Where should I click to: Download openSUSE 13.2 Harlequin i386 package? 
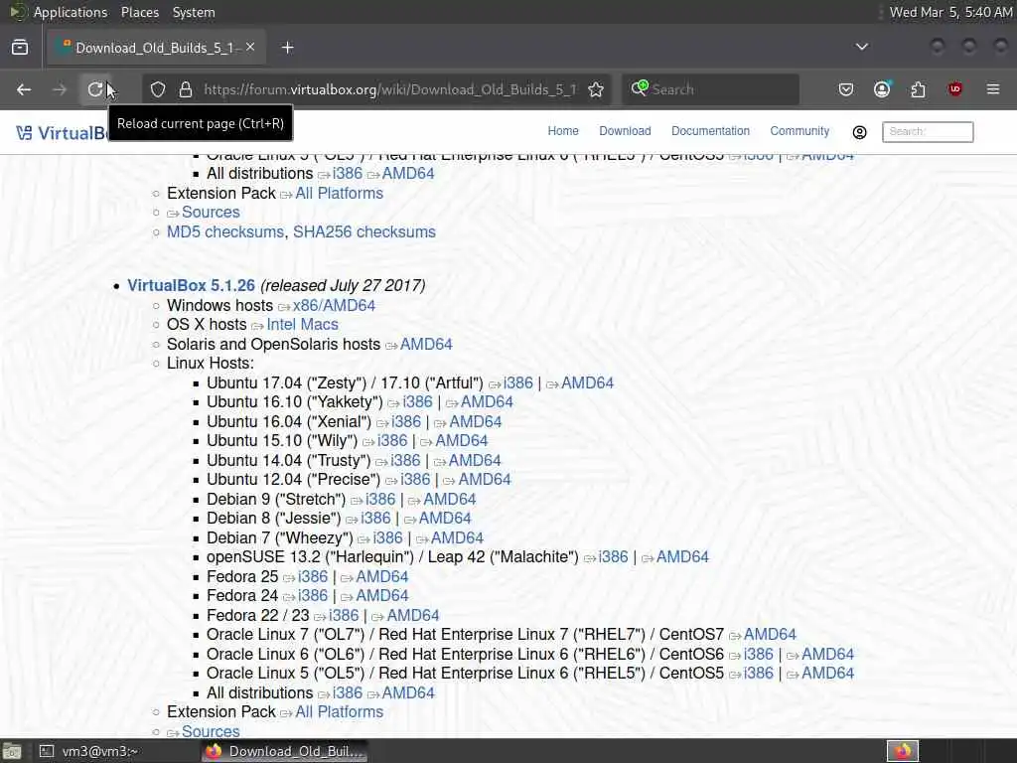pos(613,557)
